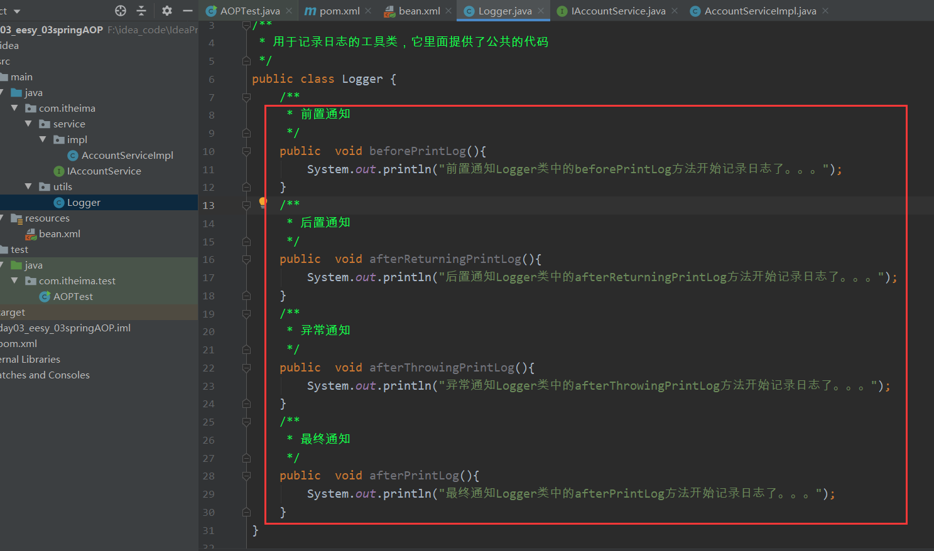Collapse the utils package node
The width and height of the screenshot is (934, 551).
tap(28, 186)
